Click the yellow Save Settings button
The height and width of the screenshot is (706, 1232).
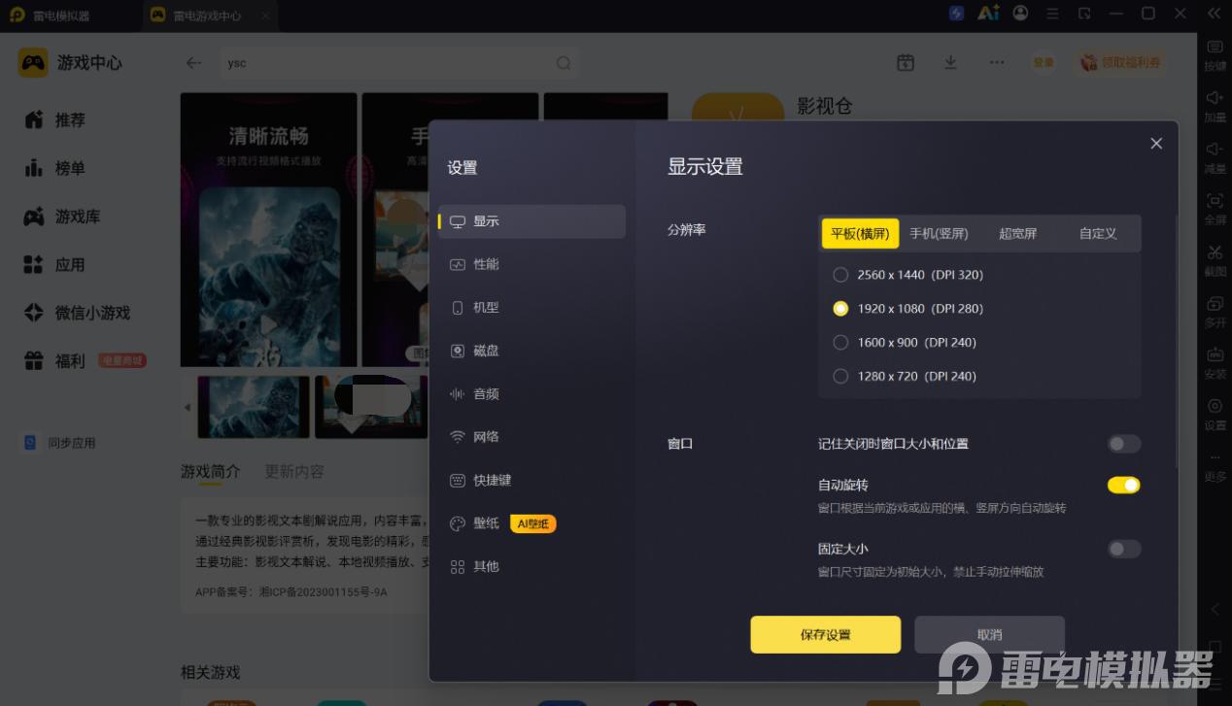point(825,634)
